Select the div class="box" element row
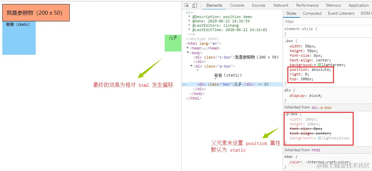Viewport: 372px width, 171px height. point(232,84)
